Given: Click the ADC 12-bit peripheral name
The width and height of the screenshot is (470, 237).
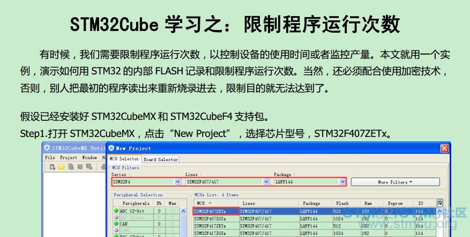Looking at the screenshot, I should coord(133,211).
